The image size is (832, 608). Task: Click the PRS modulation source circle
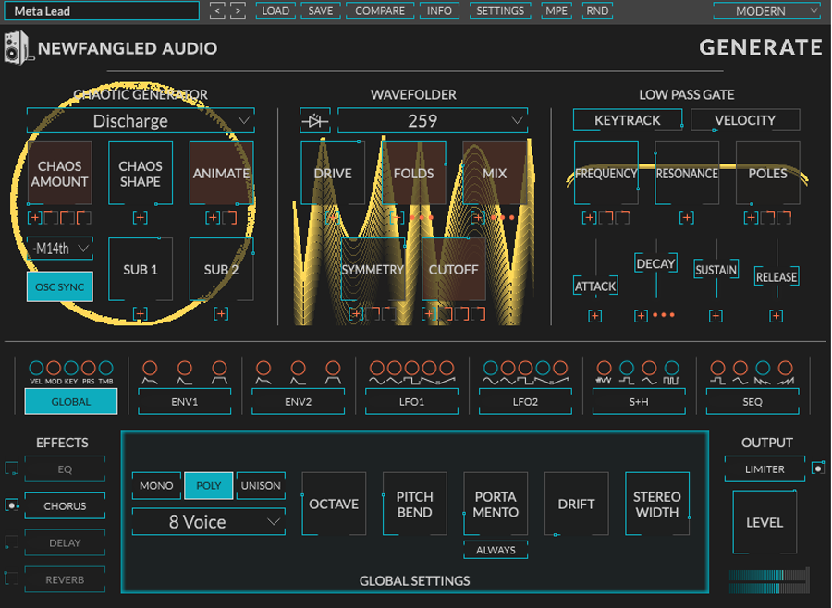pyautogui.click(x=89, y=368)
